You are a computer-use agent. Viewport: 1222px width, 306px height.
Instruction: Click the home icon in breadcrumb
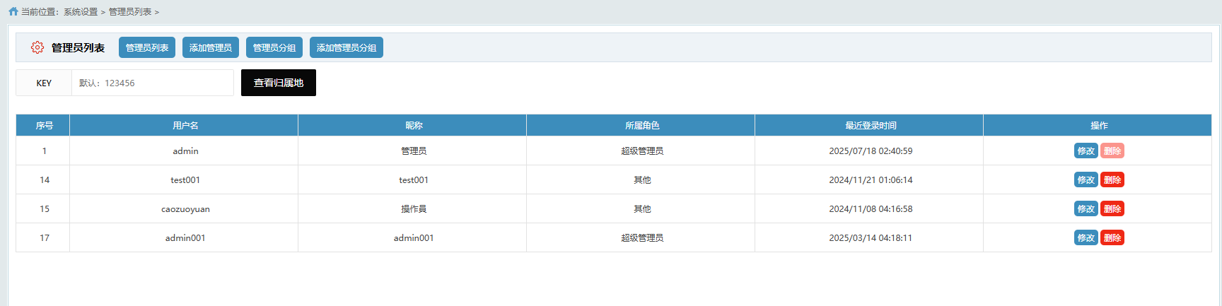(x=13, y=11)
